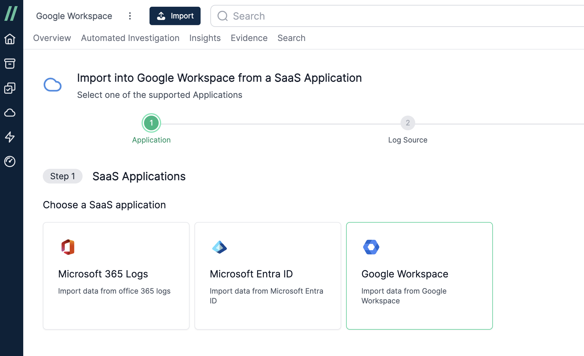Click 'Select one of the supported Applications' text
Screen dimensions: 584x356
pyautogui.click(x=160, y=95)
